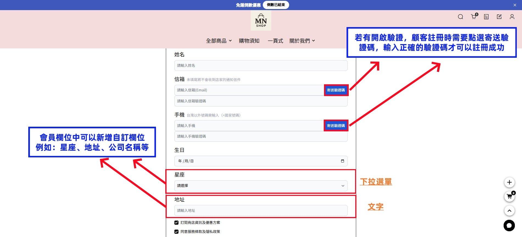This screenshot has height=237, width=522.
Task: Open the 購物須知 menu item
Action: 249,41
